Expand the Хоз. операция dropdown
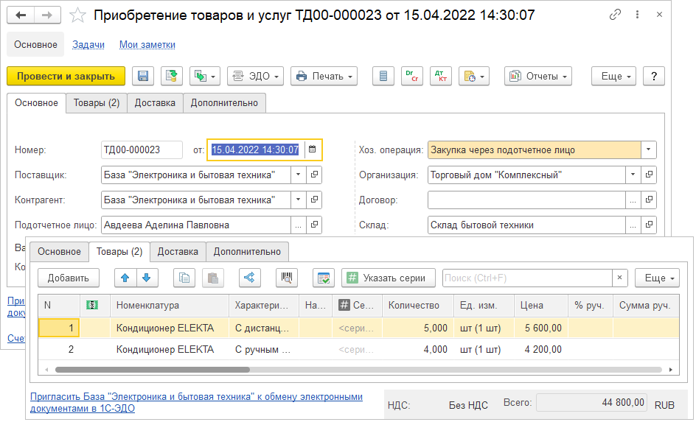Screen dimensions: 696x422 [648, 150]
